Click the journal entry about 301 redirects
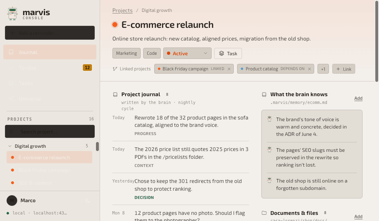Screen dimensions: 379x221 point(188,185)
